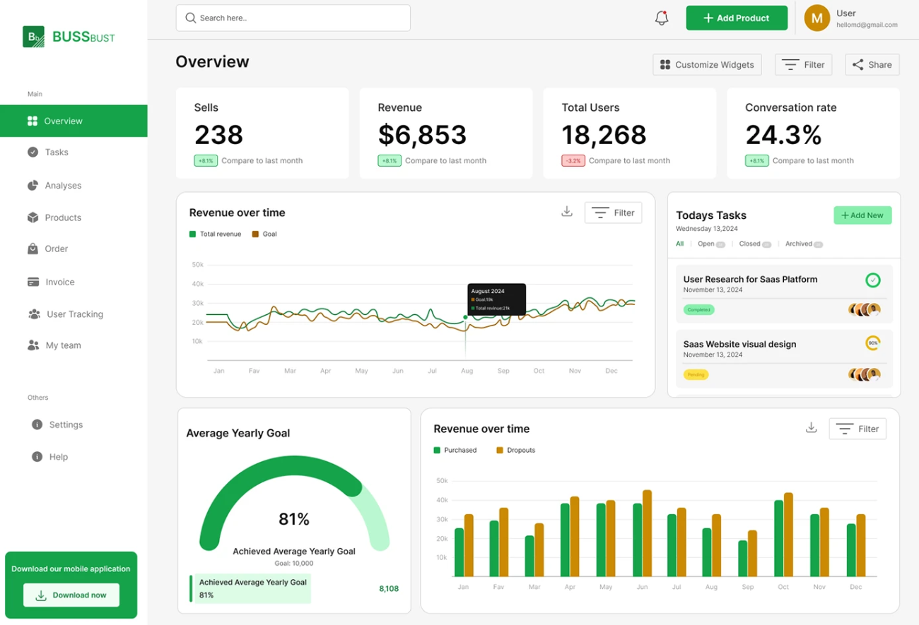Switch to the Open tasks tab
The image size is (919, 625).
[x=706, y=244]
